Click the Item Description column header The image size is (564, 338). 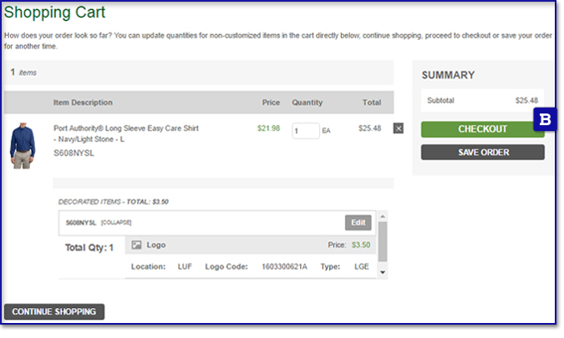83,103
